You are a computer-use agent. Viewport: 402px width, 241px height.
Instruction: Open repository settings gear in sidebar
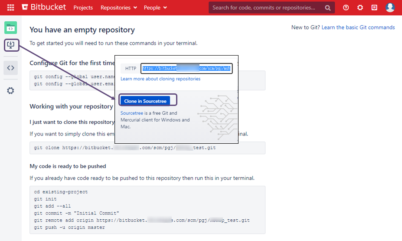(x=10, y=91)
